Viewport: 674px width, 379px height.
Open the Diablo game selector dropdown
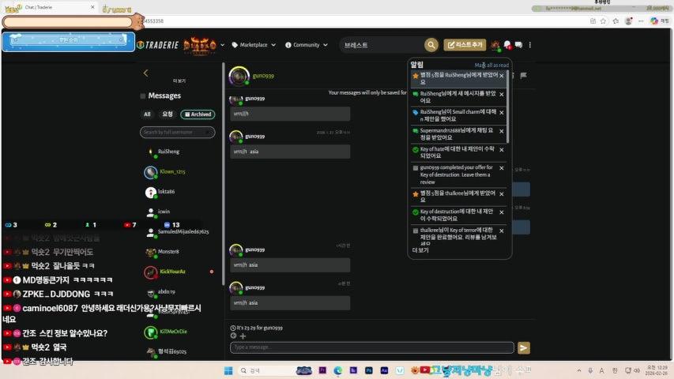click(x=222, y=45)
